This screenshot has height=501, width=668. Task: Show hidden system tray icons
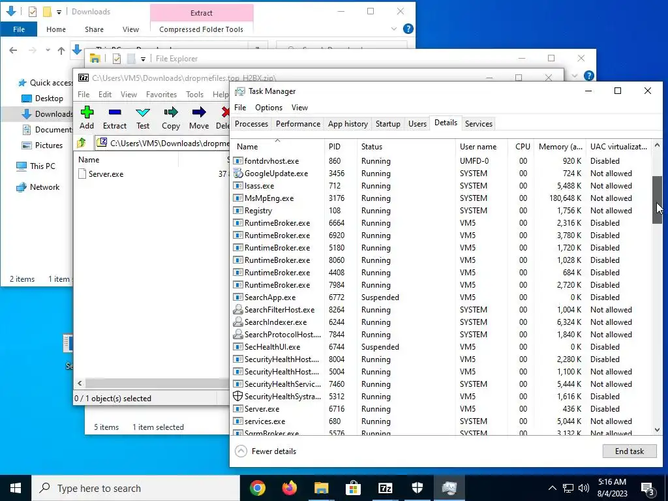pyautogui.click(x=552, y=488)
